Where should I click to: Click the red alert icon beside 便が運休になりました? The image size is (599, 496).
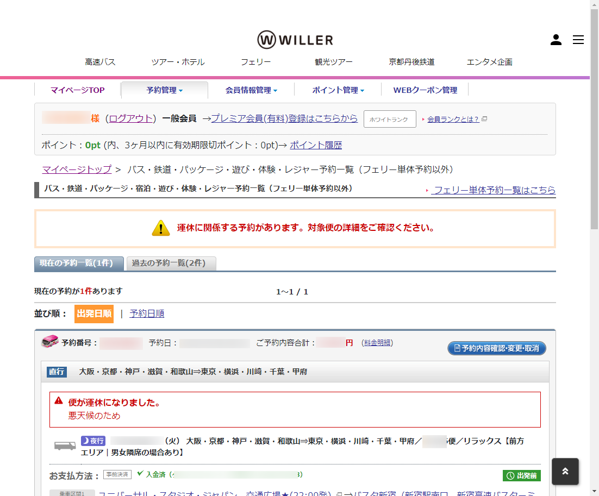[x=59, y=400]
